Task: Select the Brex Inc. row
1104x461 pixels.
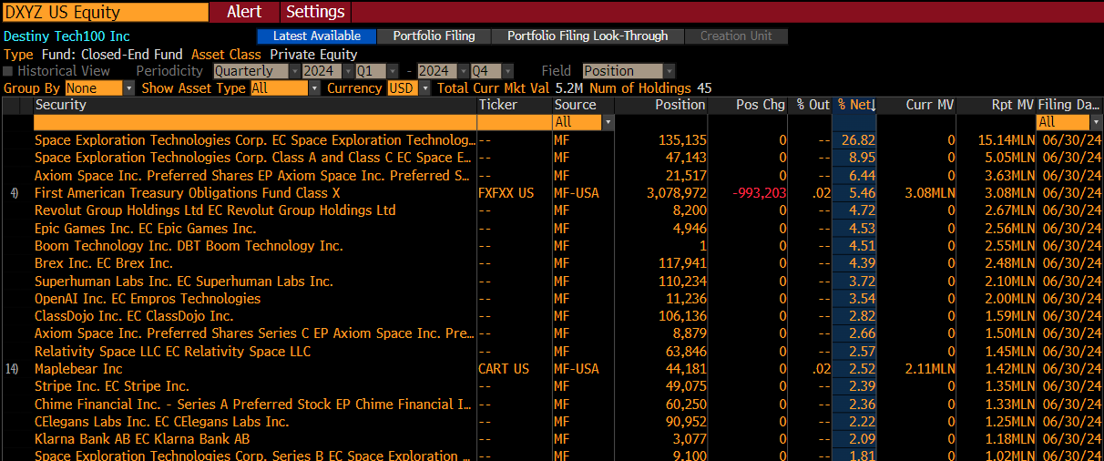Action: (551, 263)
